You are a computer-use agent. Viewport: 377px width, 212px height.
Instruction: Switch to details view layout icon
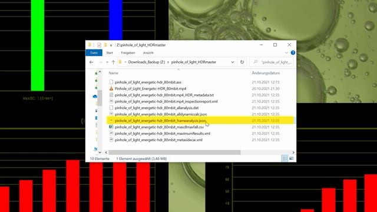point(285,158)
